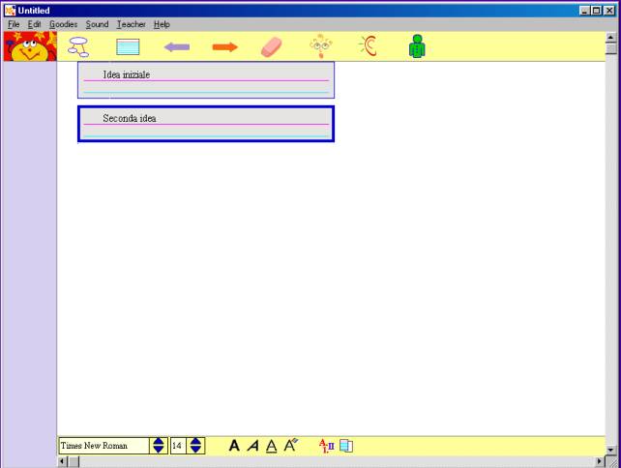621x468 pixels.
Task: Open the font size stepper arrows
Action: (x=195, y=446)
